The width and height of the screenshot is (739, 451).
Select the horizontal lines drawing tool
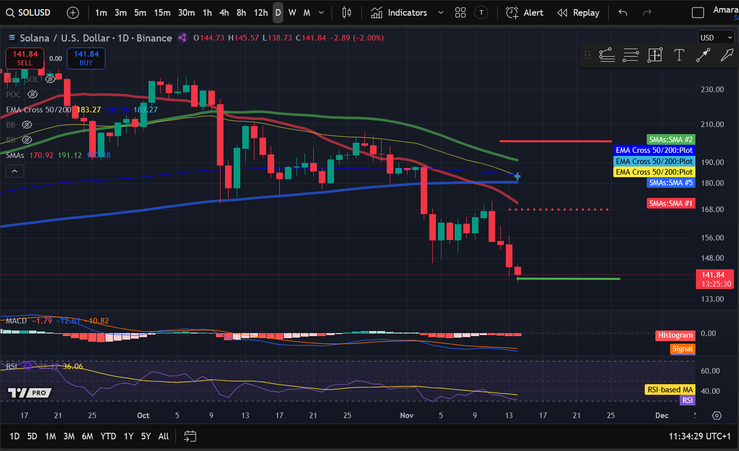[631, 55]
